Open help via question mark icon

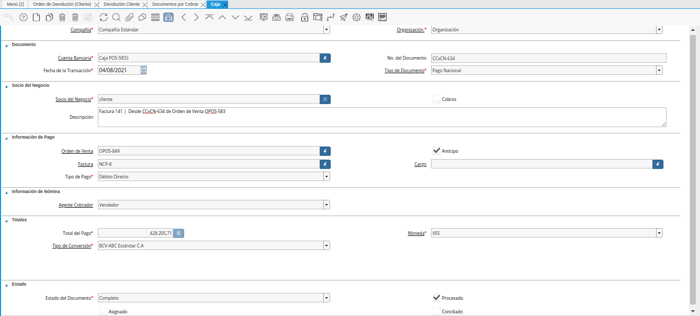(x=23, y=17)
